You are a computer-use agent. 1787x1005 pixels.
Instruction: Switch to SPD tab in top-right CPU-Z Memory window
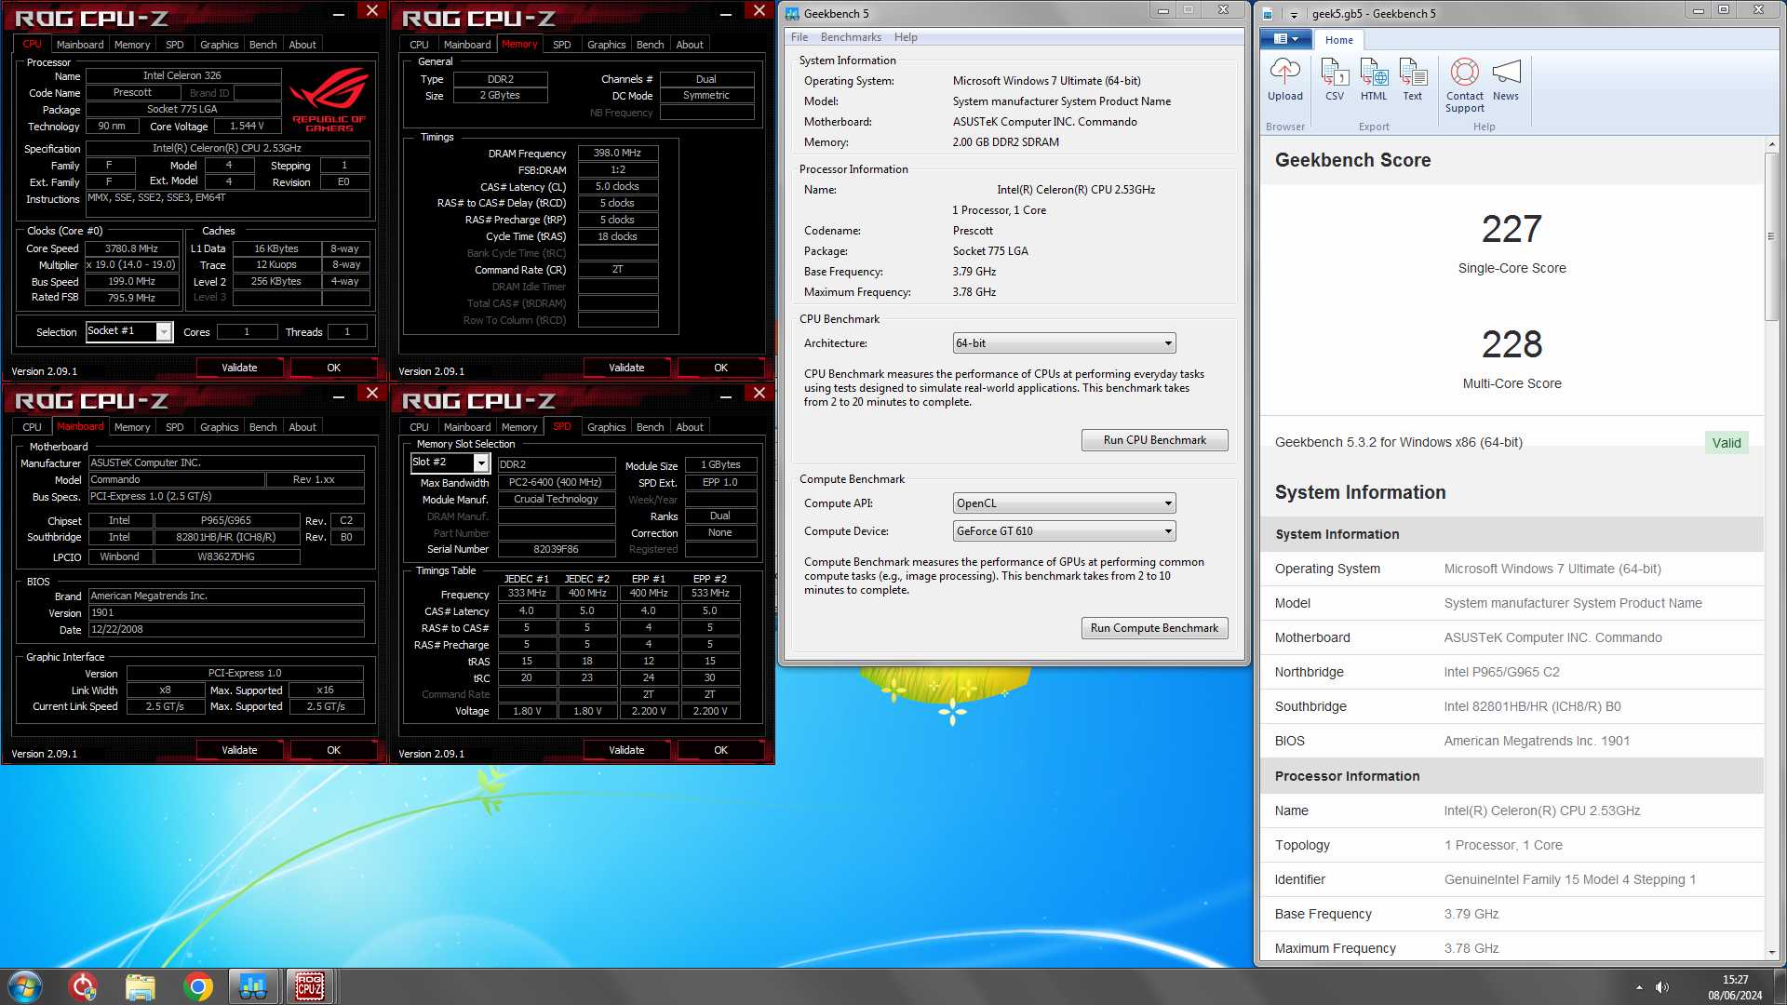[x=561, y=45]
